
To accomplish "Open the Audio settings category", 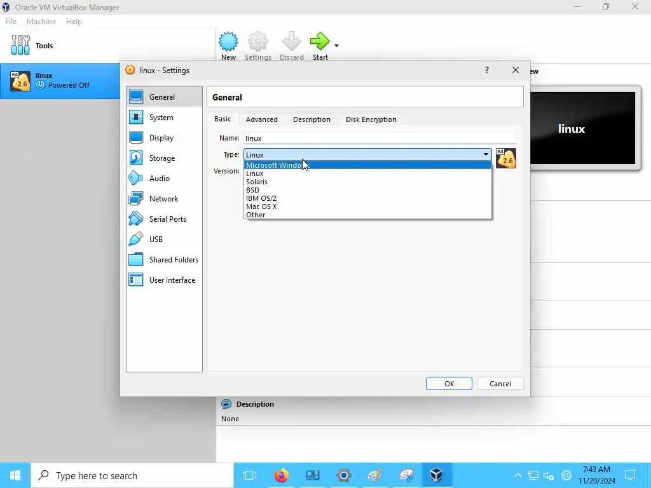I will [x=164, y=179].
